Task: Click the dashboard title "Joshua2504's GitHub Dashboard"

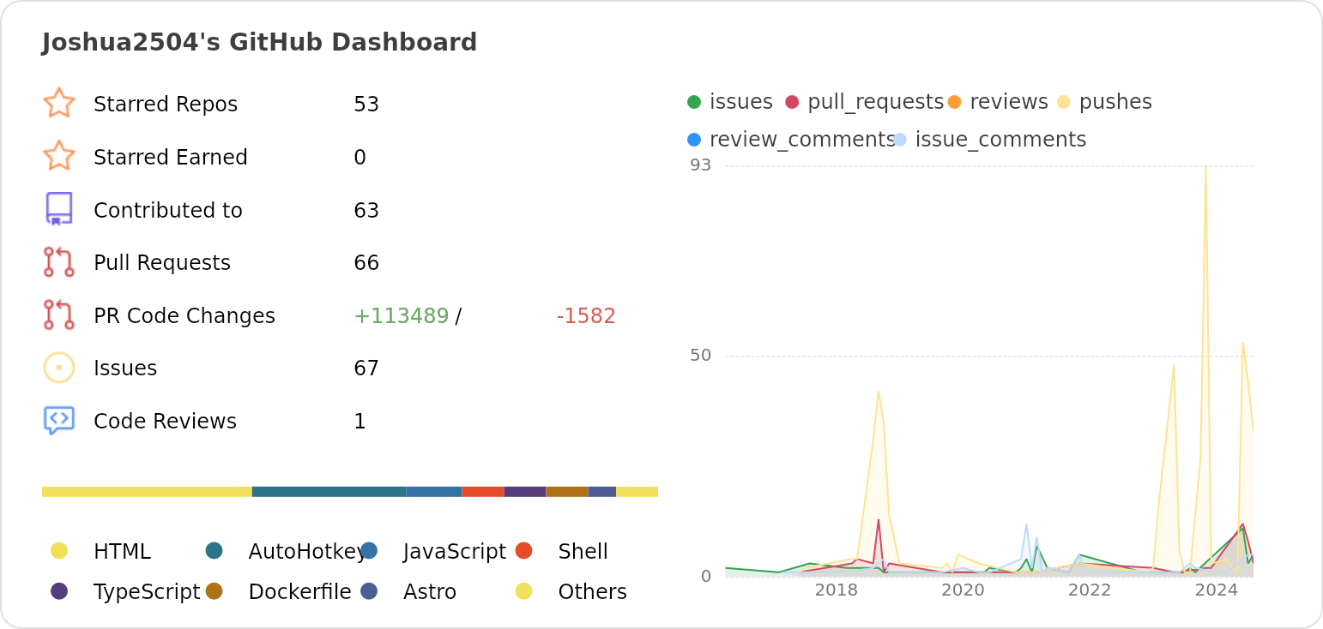Action: coord(259,43)
